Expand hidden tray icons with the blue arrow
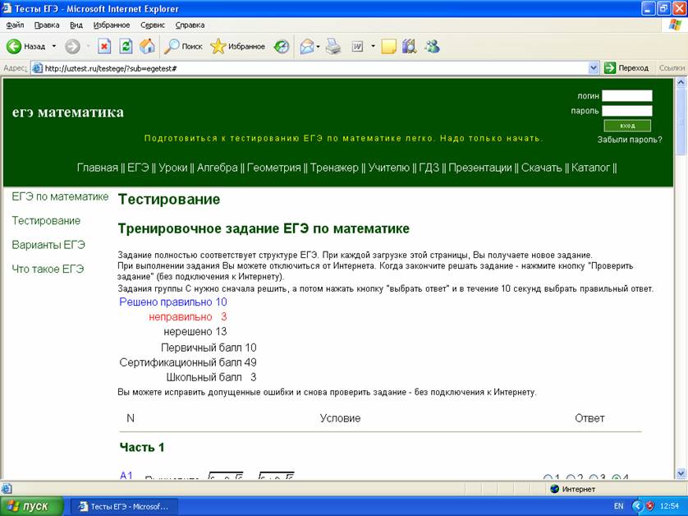Viewport: 688px width, 516px height. click(638, 506)
